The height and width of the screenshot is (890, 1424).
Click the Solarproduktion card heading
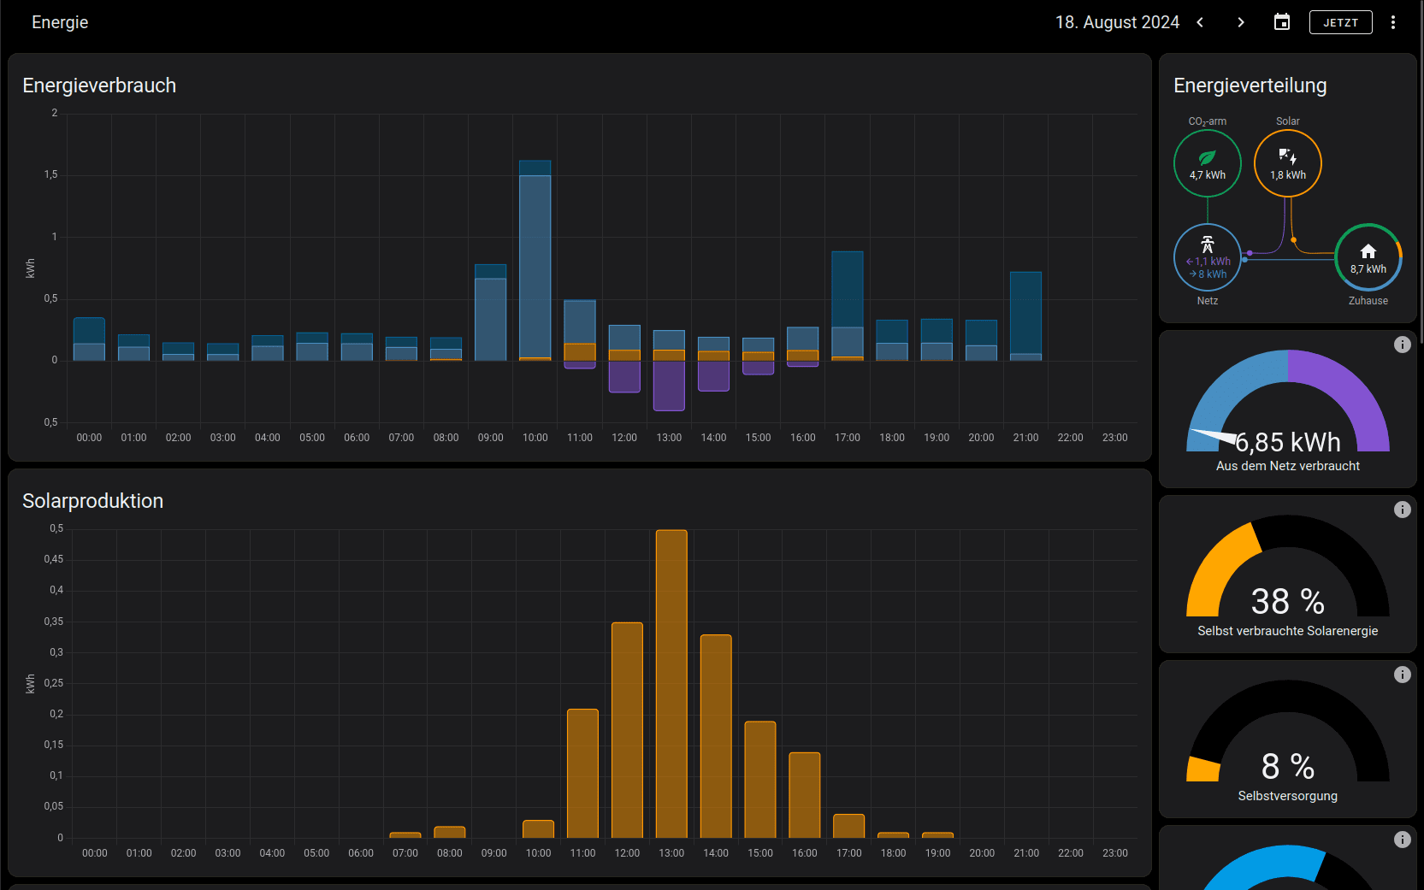(92, 501)
